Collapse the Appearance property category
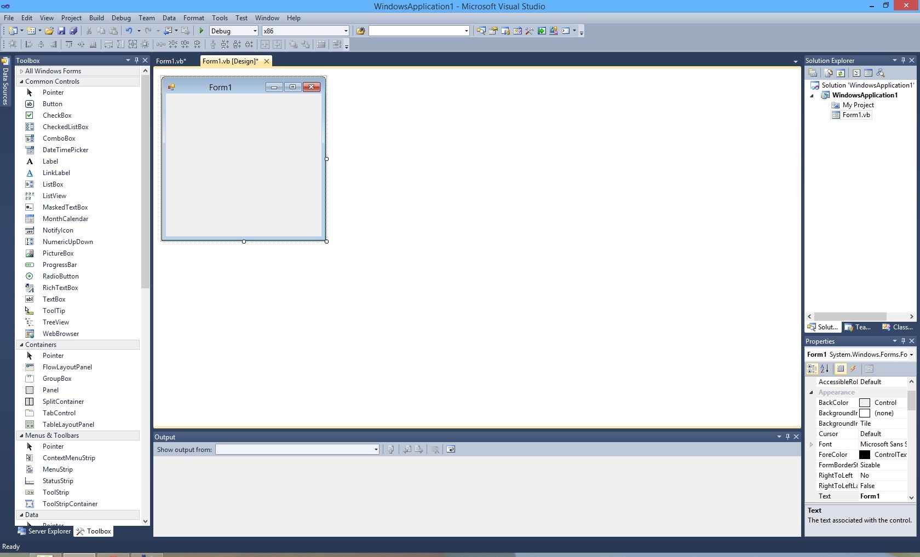 point(811,392)
